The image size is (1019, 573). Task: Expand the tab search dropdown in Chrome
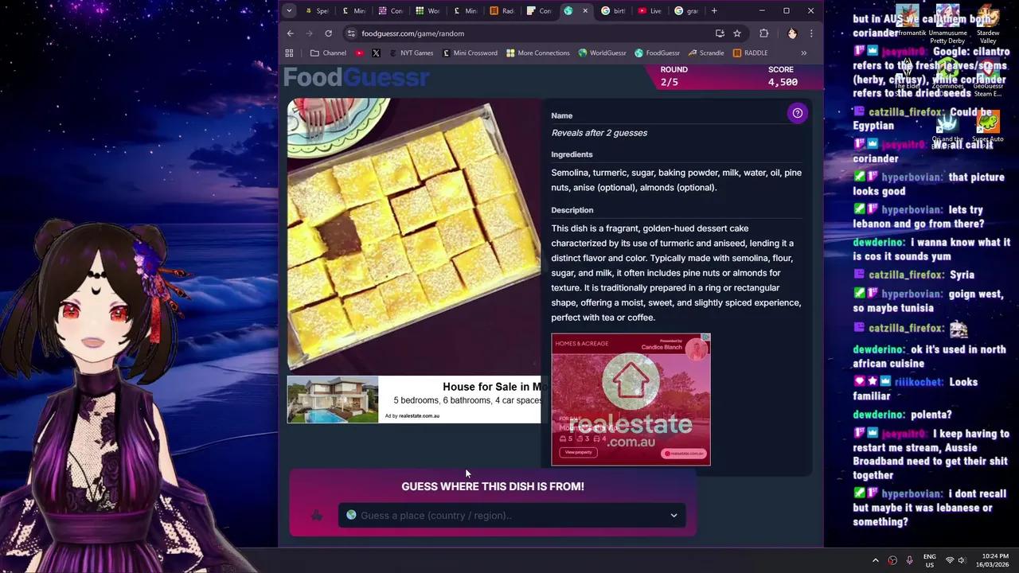coord(289,10)
